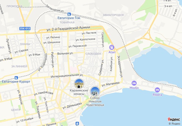Viewport: 182px width, 126px height.
Task: Click the © Яндекс copyright link
Action: pos(174,124)
